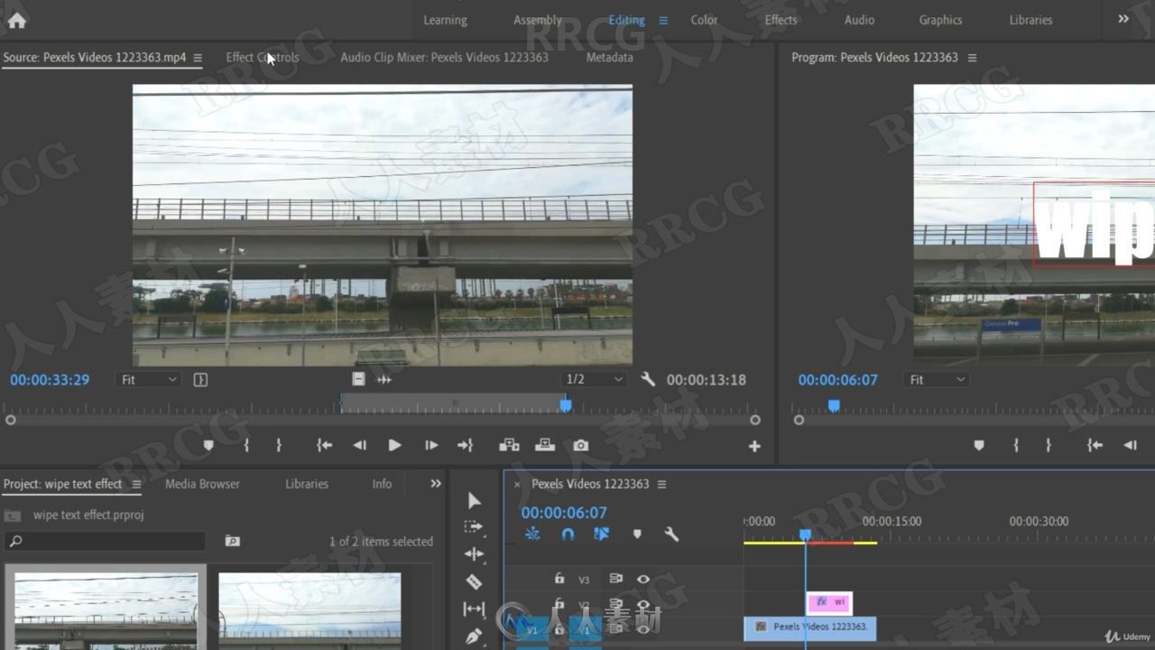Open the Project panel menu
Image resolution: width=1155 pixels, height=650 pixels.
(137, 485)
